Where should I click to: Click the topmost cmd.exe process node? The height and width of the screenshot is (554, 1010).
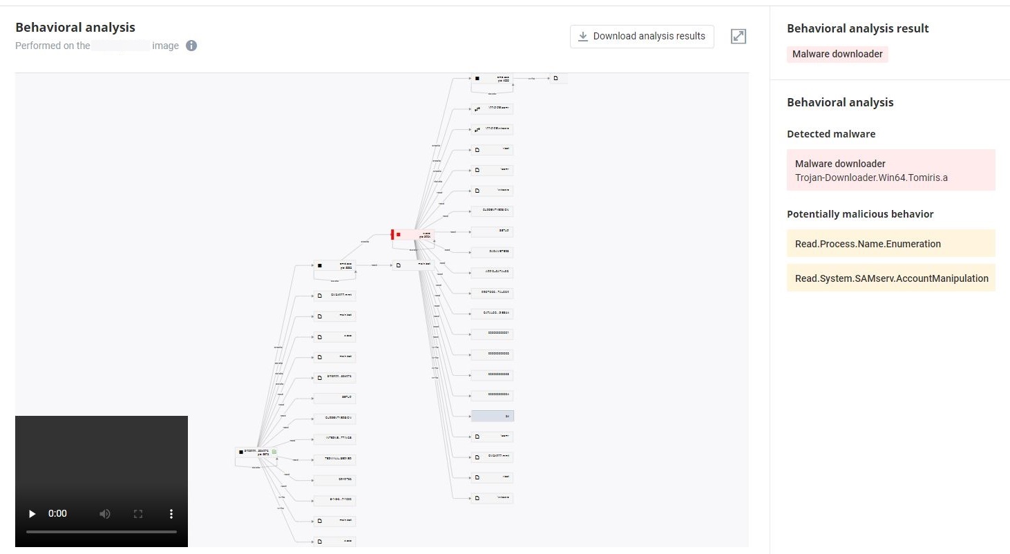pyautogui.click(x=492, y=79)
